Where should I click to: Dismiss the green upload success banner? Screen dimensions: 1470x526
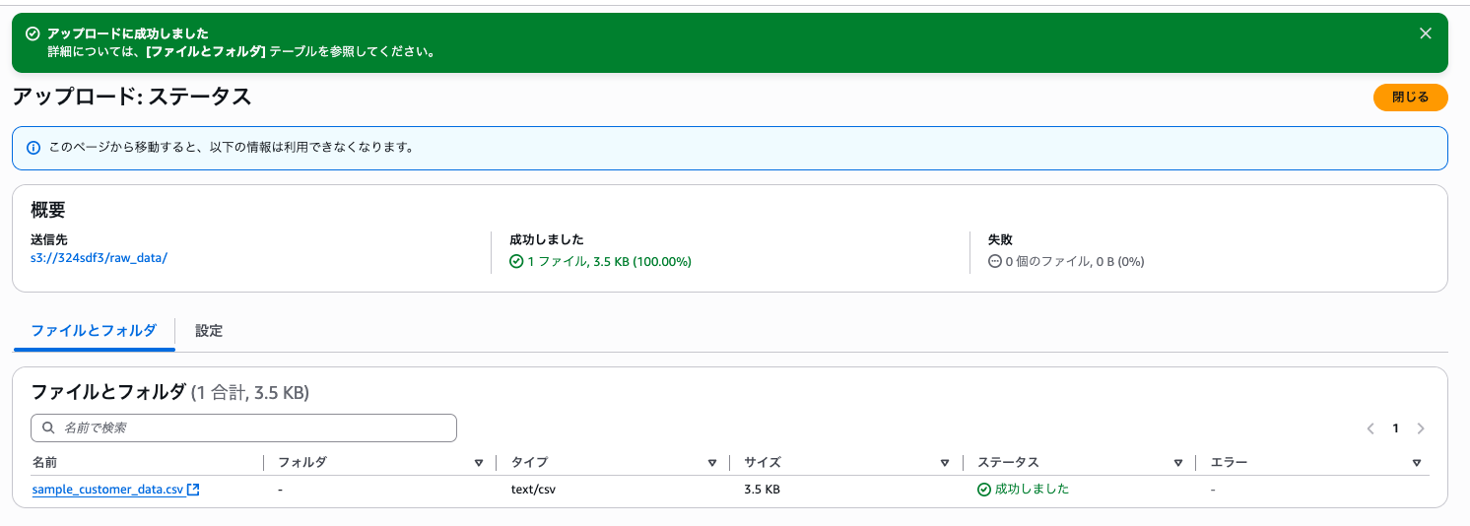click(1425, 33)
